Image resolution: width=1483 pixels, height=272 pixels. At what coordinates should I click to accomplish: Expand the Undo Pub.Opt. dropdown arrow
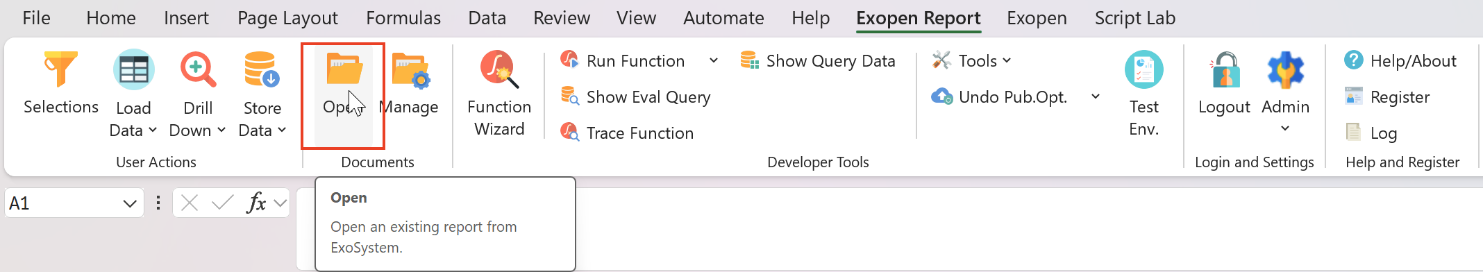1096,96
